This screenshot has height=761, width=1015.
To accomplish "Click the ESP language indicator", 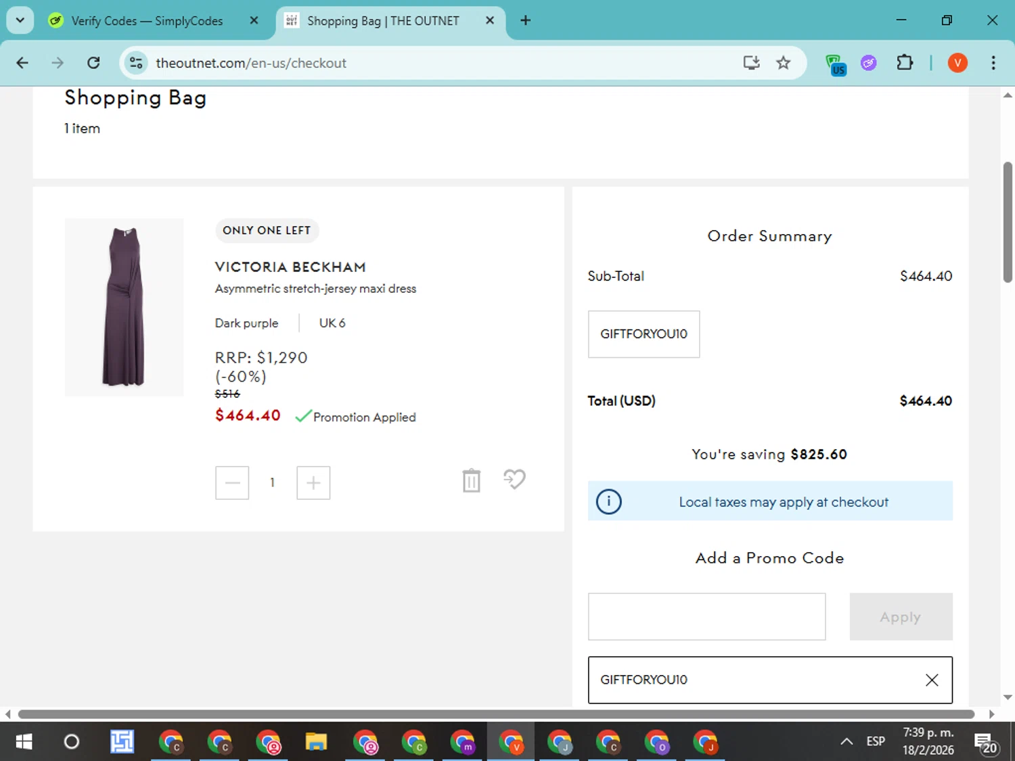I will pos(876,742).
